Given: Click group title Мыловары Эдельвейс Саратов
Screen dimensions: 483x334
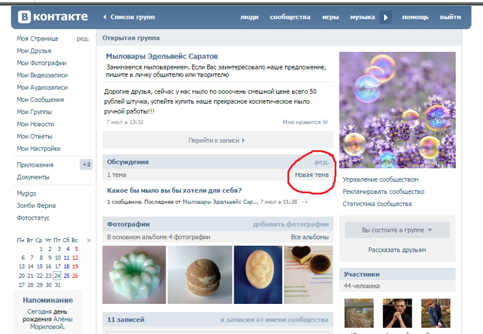Looking at the screenshot, I should pyautogui.click(x=162, y=56).
